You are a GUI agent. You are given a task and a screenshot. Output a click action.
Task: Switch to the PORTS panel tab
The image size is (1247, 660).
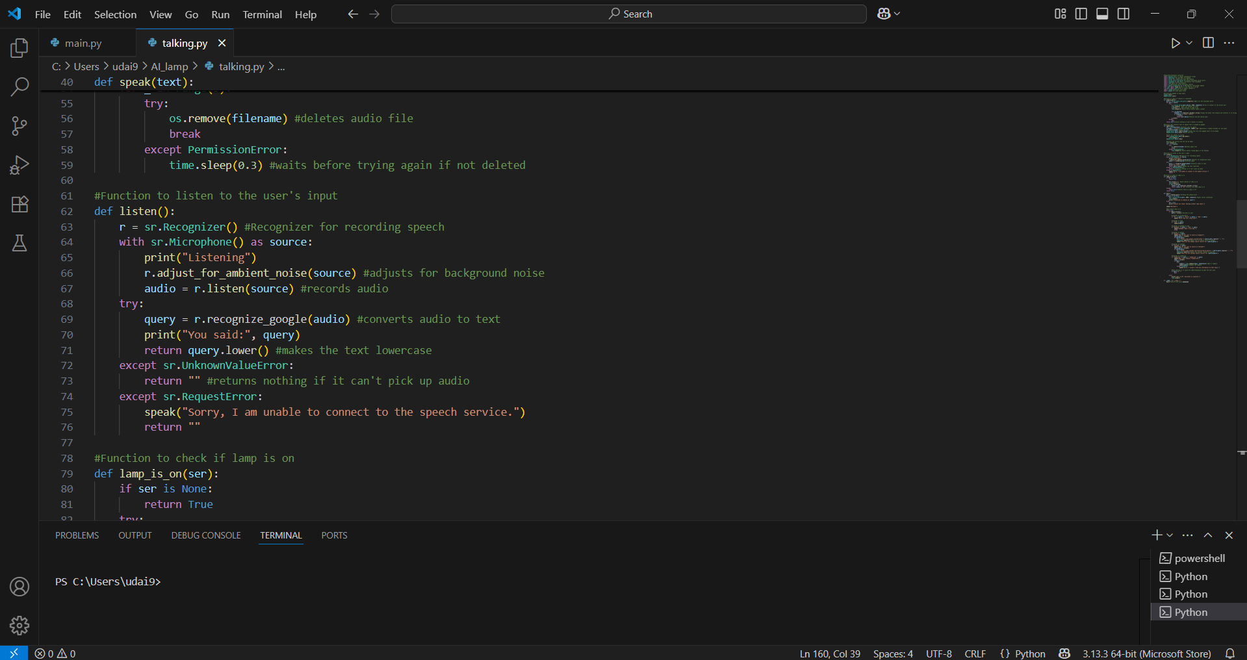(334, 535)
